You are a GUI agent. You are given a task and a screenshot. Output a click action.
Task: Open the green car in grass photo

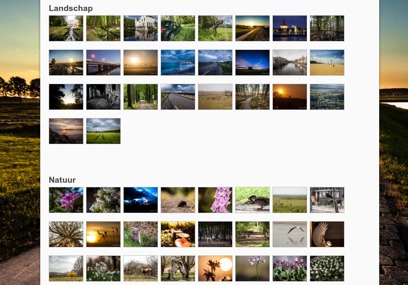[x=178, y=28]
